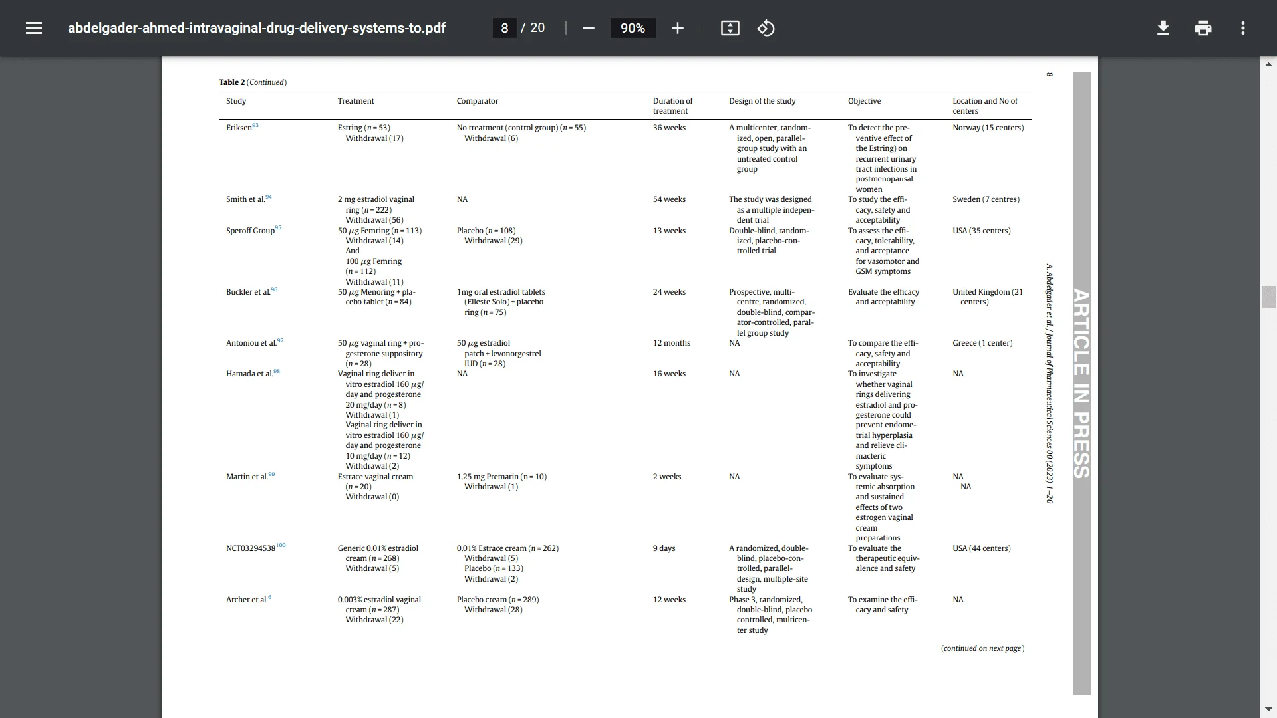Click 'Estring (n = 53)' treatment text
Viewport: 1277px width, 718px height.
[x=364, y=128]
